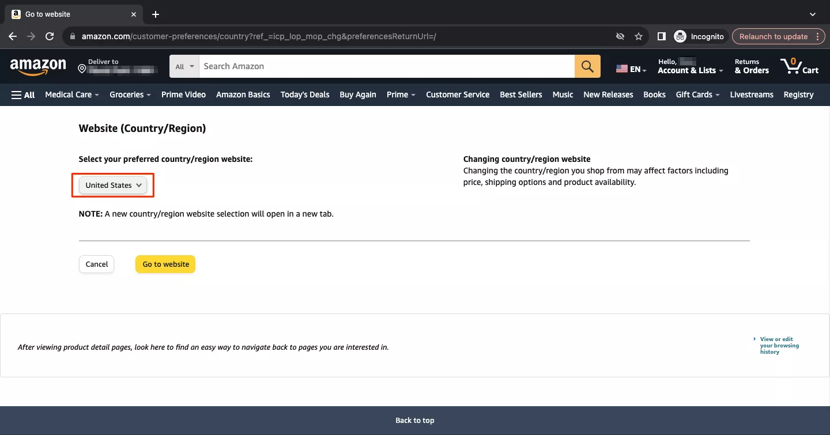Open Amazon Basics
This screenshot has height=435, width=830.
[243, 94]
